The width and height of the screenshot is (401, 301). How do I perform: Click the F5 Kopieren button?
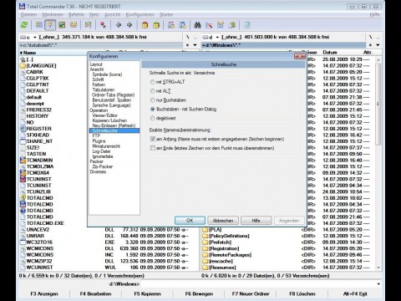point(147,293)
